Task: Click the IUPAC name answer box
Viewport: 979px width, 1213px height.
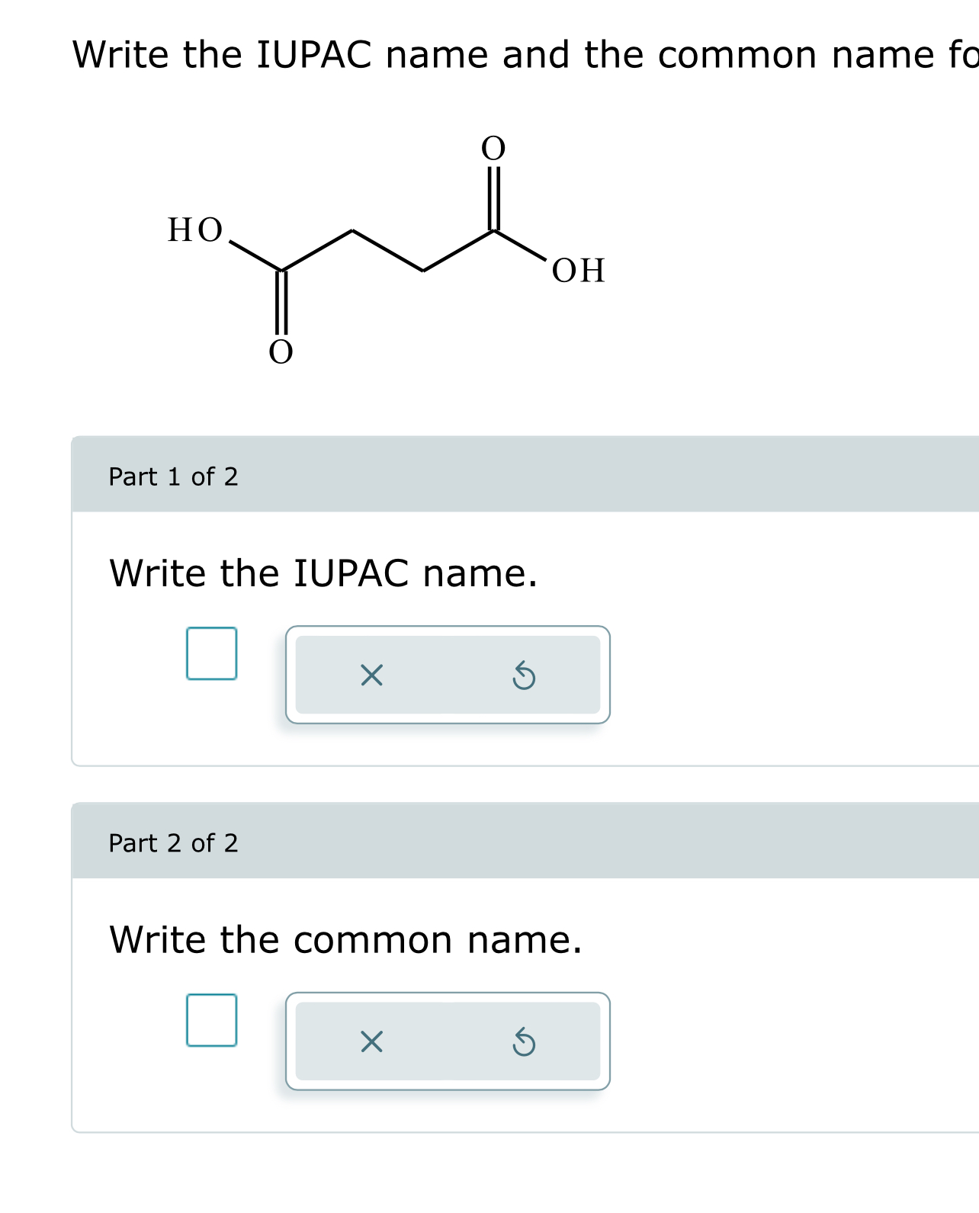Action: click(211, 653)
